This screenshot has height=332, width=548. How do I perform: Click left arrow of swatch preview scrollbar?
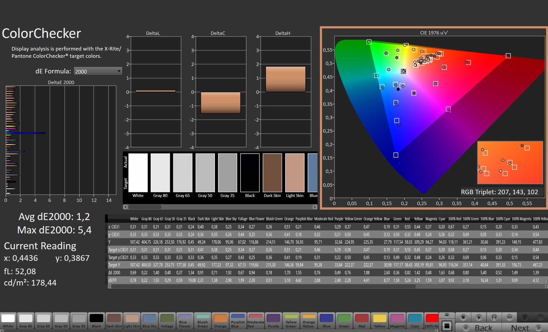126,207
